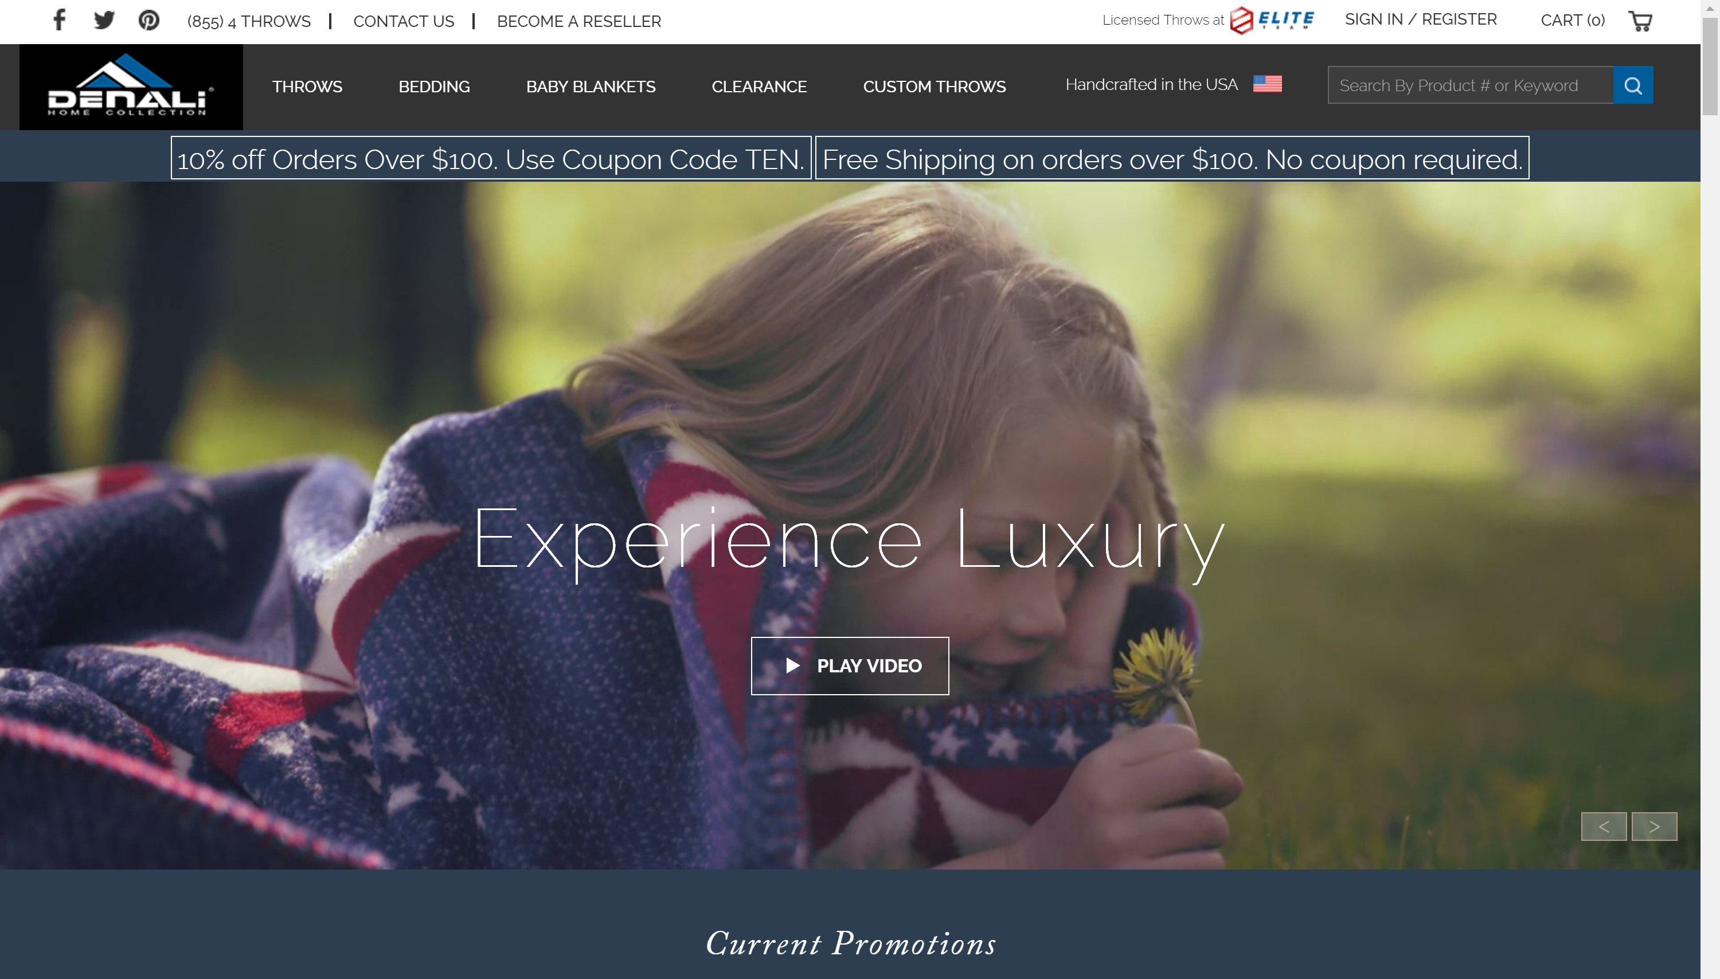Click the Elite Team logo
This screenshot has width=1720, height=979.
1272,19
